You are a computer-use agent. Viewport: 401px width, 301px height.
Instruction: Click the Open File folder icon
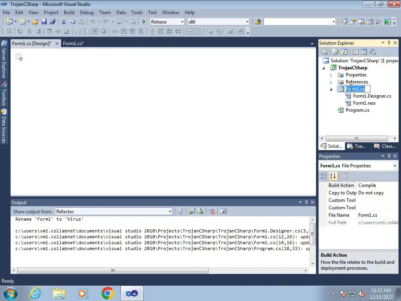(35, 22)
